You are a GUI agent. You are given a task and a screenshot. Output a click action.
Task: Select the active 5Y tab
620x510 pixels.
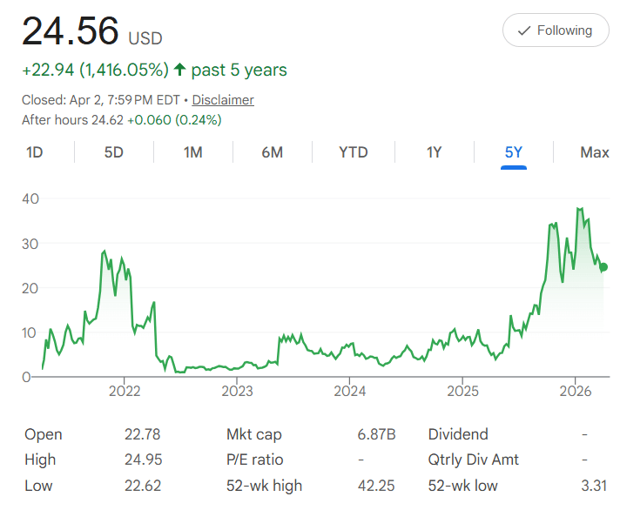[x=514, y=152]
